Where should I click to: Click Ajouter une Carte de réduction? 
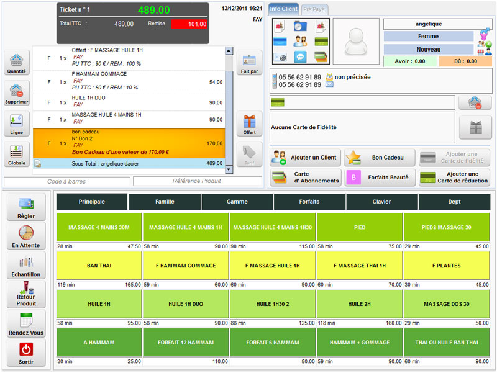click(x=454, y=178)
